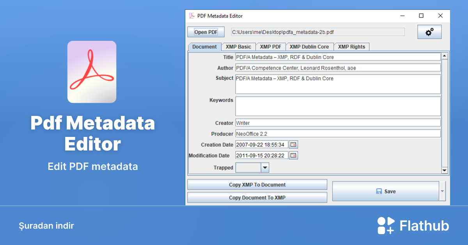Screen dimensions: 468x245
Task: Click Copy XMP To Document
Action: pos(257,184)
